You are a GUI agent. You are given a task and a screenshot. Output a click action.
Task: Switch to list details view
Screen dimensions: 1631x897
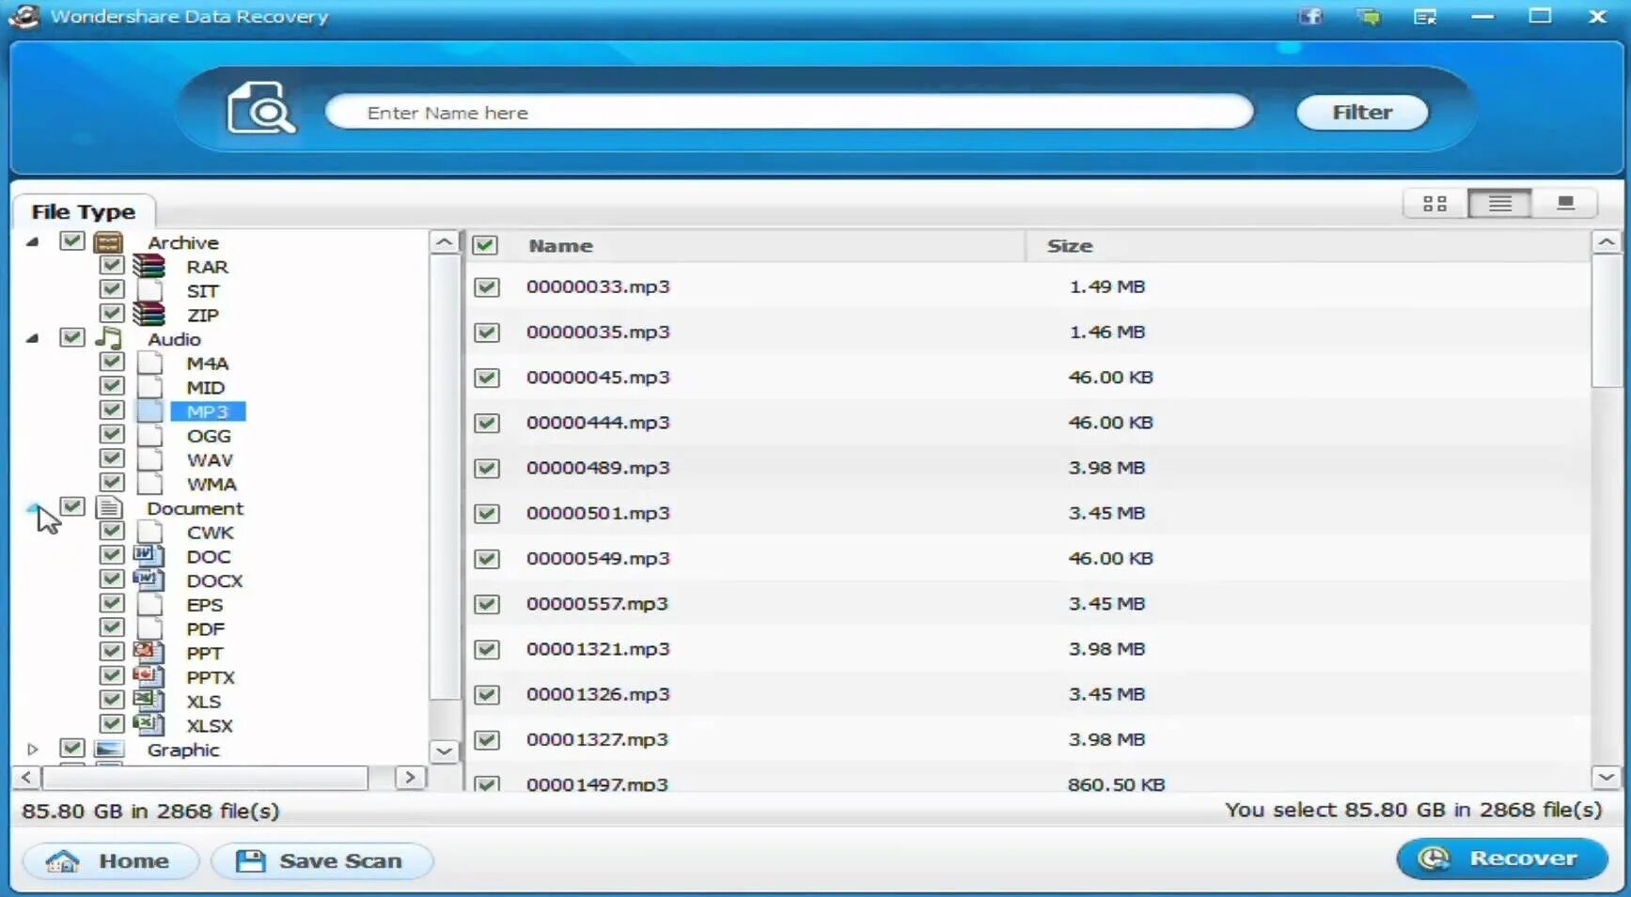[x=1499, y=203]
